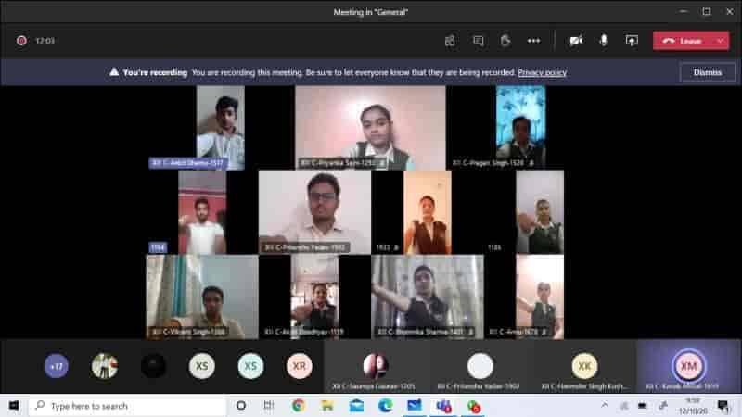Show the +17 more participants overflow
The height and width of the screenshot is (417, 742).
pos(57,366)
